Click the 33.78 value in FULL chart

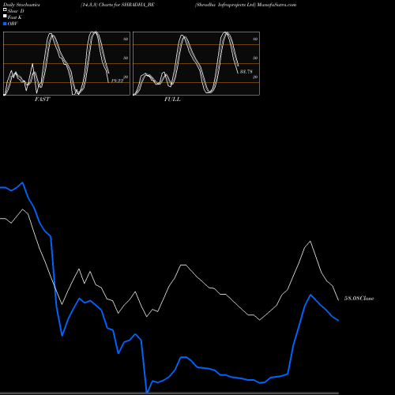(x=246, y=71)
